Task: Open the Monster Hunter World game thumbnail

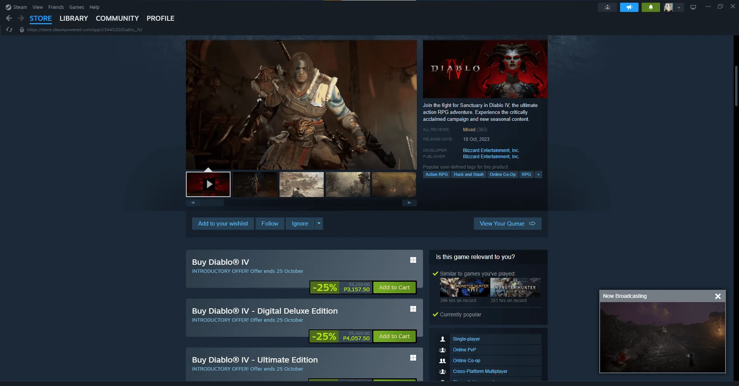Action: pos(515,287)
